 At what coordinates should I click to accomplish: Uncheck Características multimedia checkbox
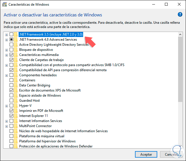(11, 55)
